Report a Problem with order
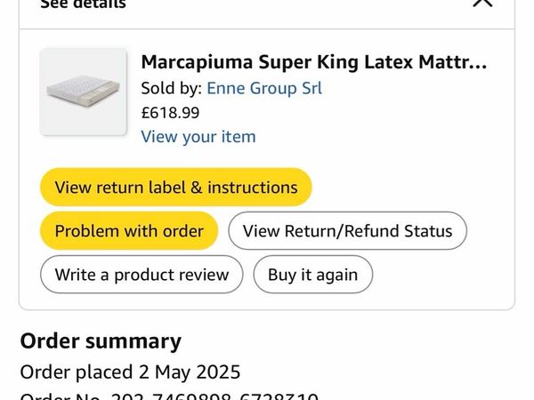Screen dimensions: 534x400 (x=129, y=230)
